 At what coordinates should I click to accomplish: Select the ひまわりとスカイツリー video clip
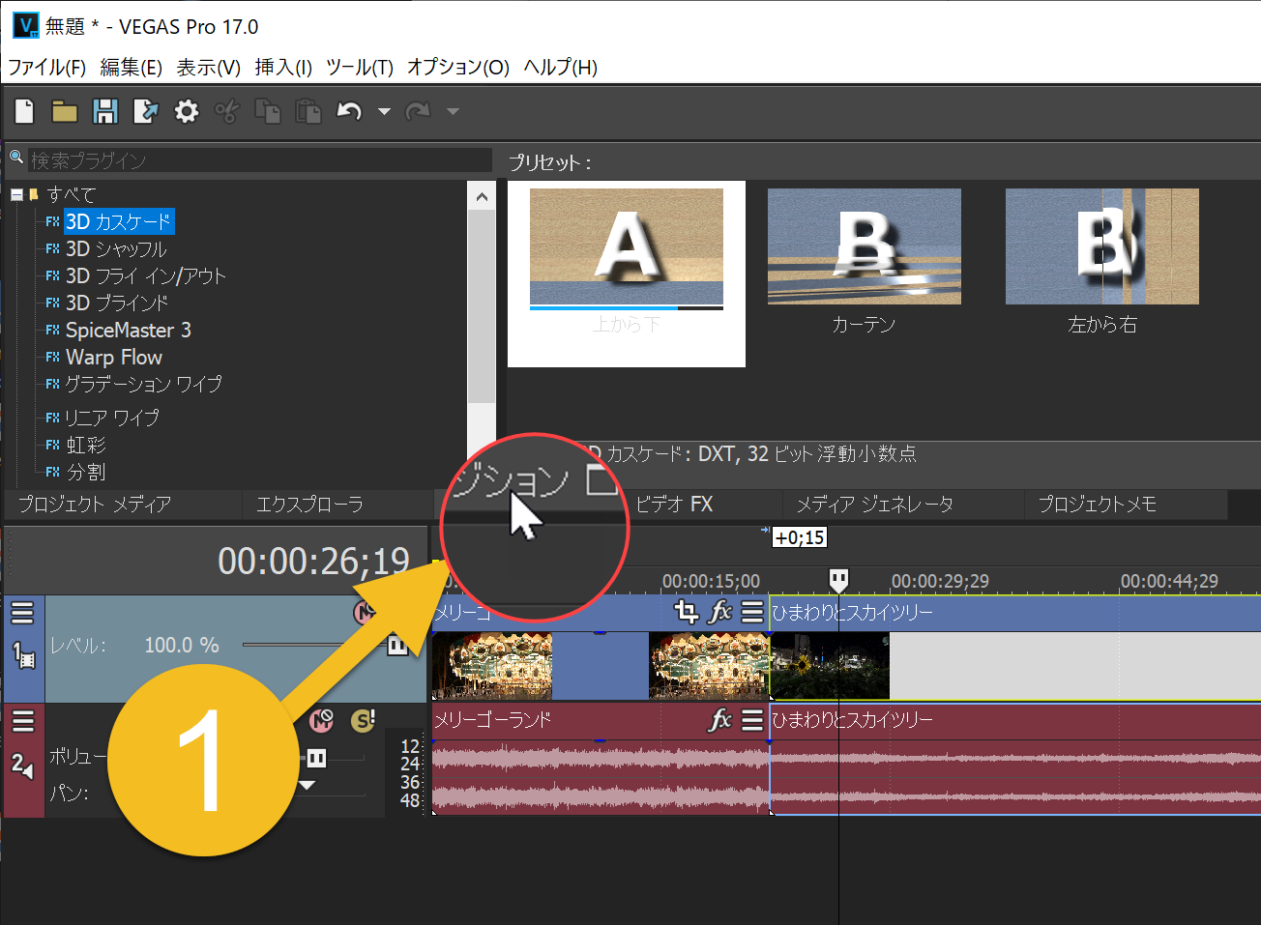click(1015, 648)
